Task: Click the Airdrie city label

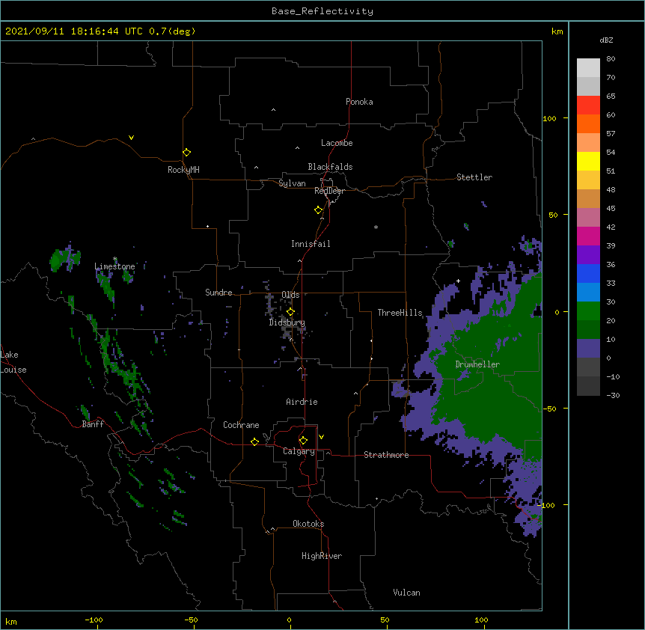Action: (x=302, y=402)
